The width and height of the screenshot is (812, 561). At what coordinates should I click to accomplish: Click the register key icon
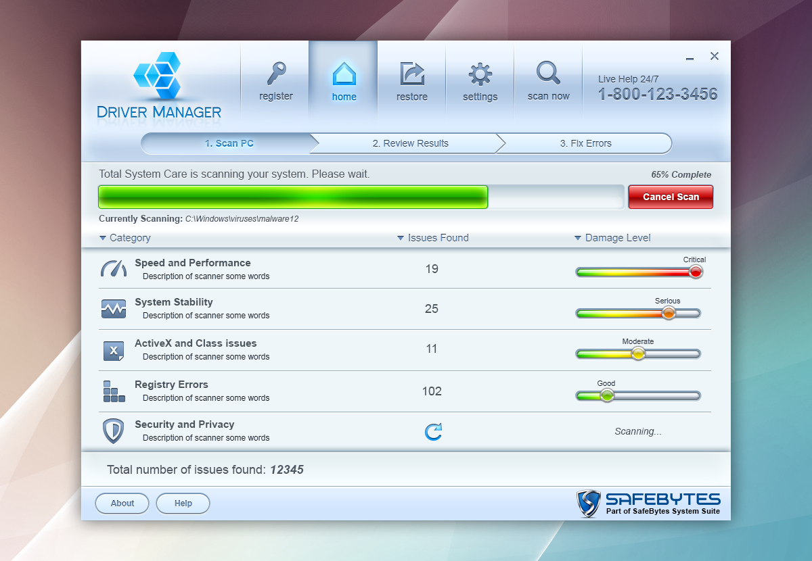pos(276,73)
